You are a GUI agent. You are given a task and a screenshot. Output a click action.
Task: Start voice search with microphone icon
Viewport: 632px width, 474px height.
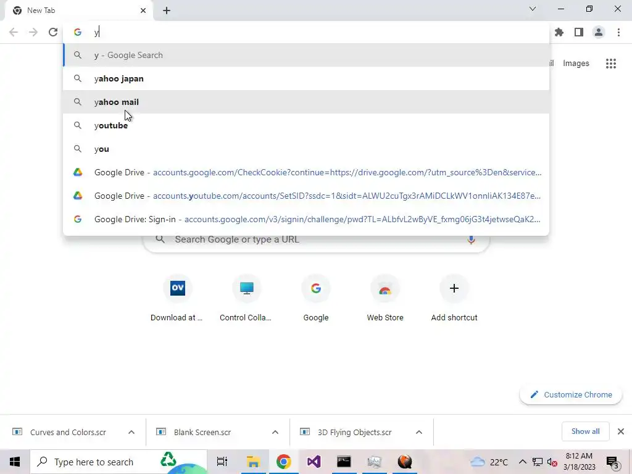pyautogui.click(x=471, y=239)
